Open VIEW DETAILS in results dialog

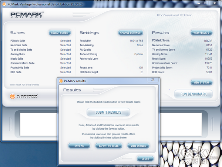[138, 146]
